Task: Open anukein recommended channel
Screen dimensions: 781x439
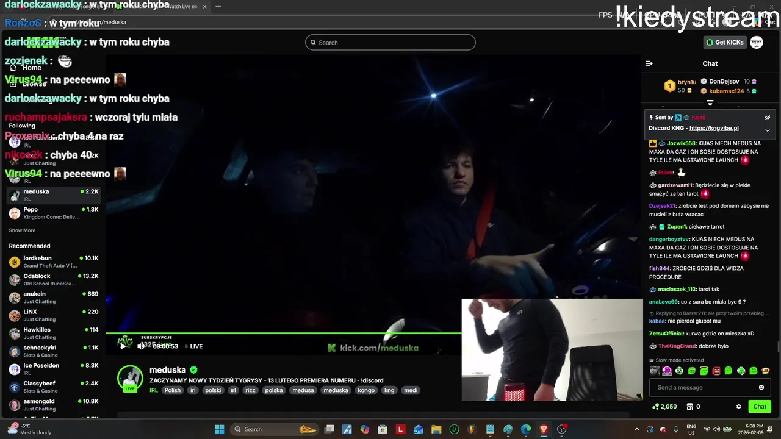Action: pos(54,298)
